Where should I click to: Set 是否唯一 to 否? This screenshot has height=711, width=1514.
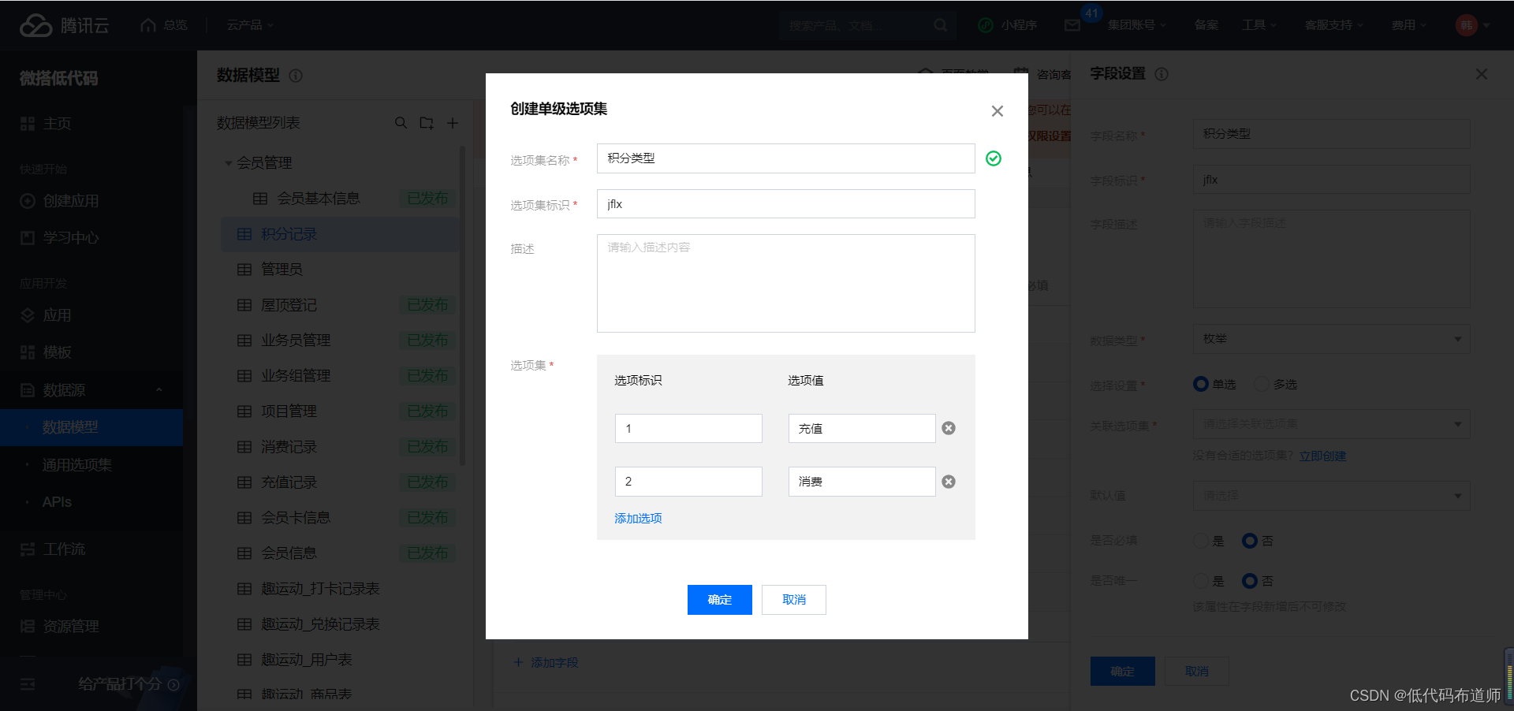1250,581
